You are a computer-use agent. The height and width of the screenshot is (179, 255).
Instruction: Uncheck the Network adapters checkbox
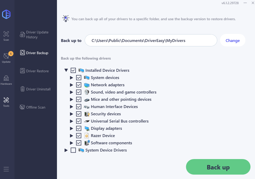[79, 85]
